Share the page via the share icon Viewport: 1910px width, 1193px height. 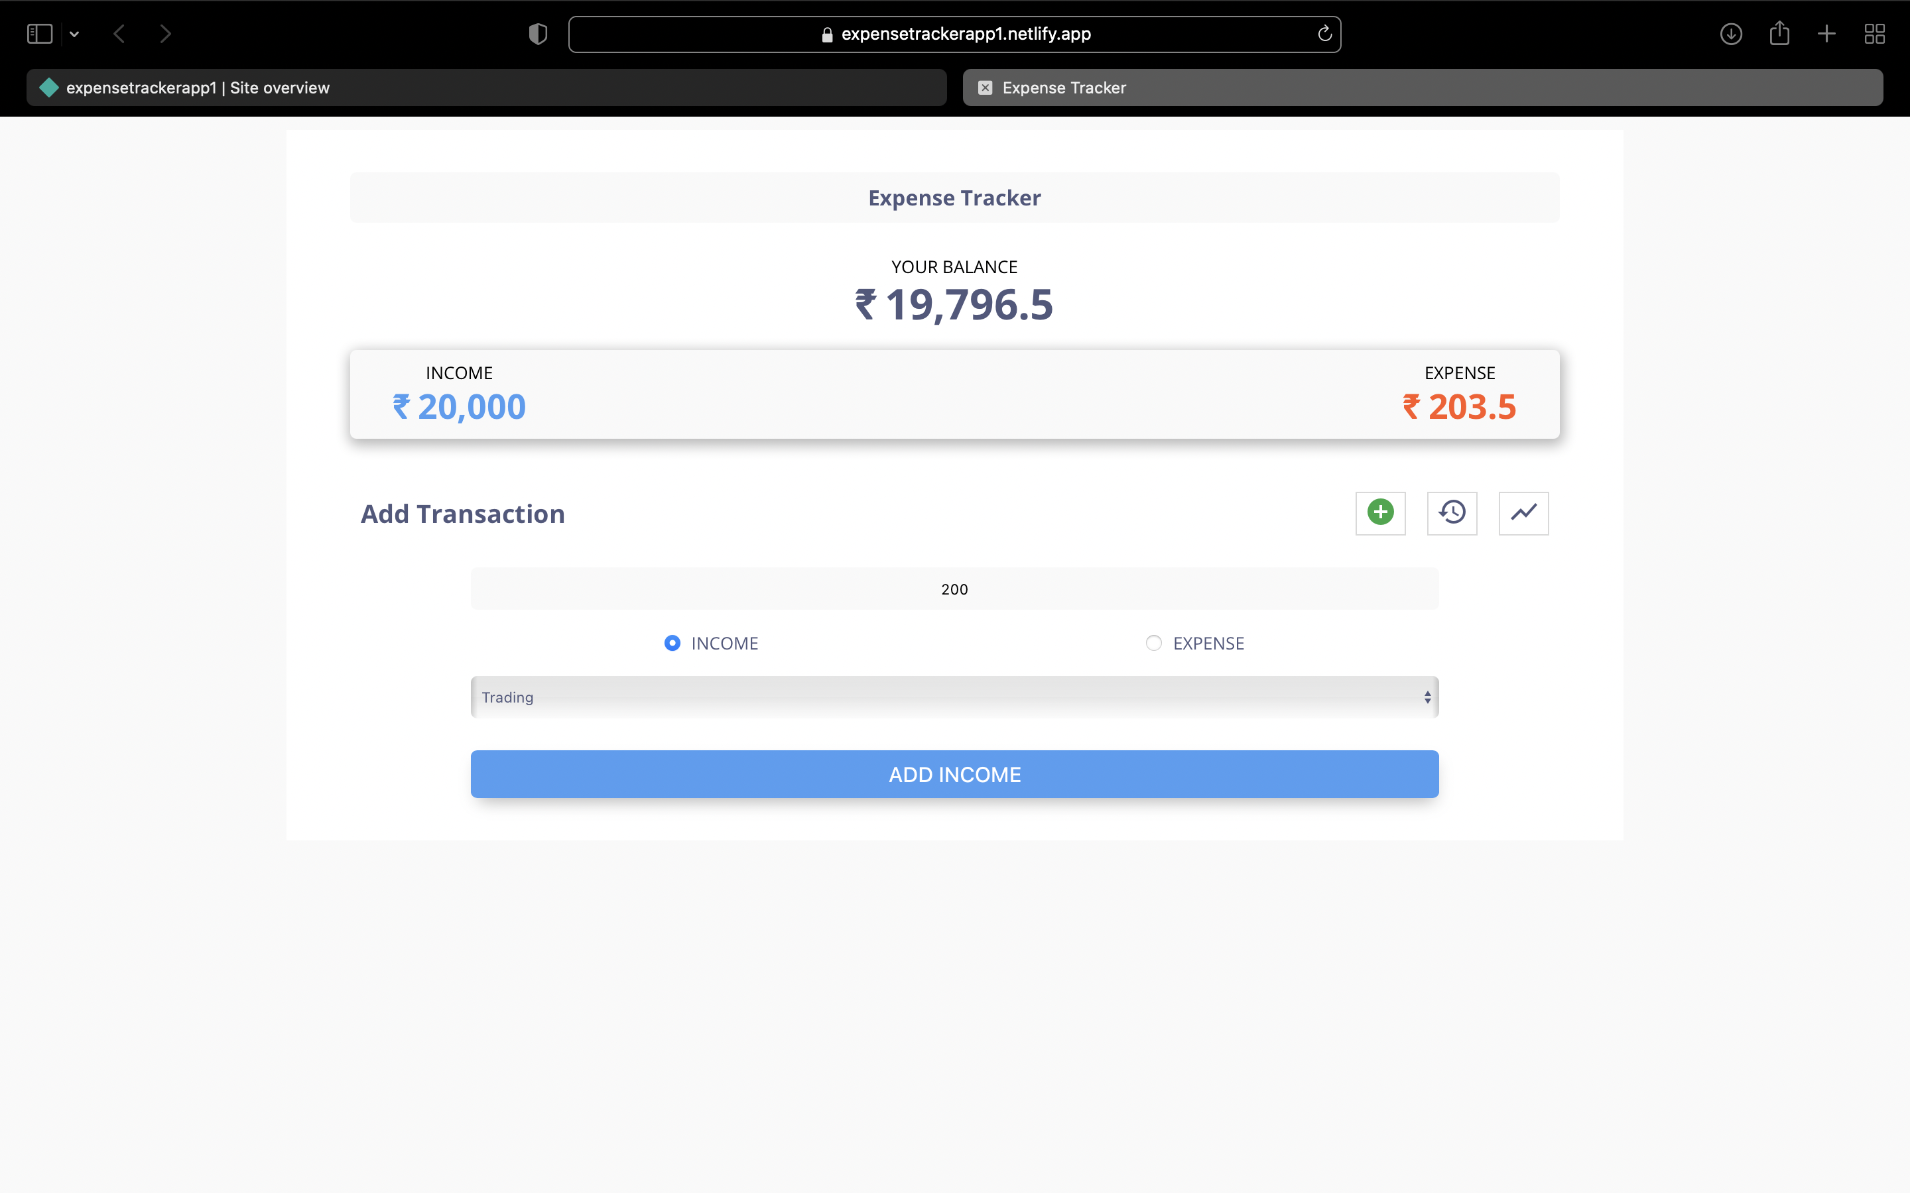click(x=1779, y=33)
